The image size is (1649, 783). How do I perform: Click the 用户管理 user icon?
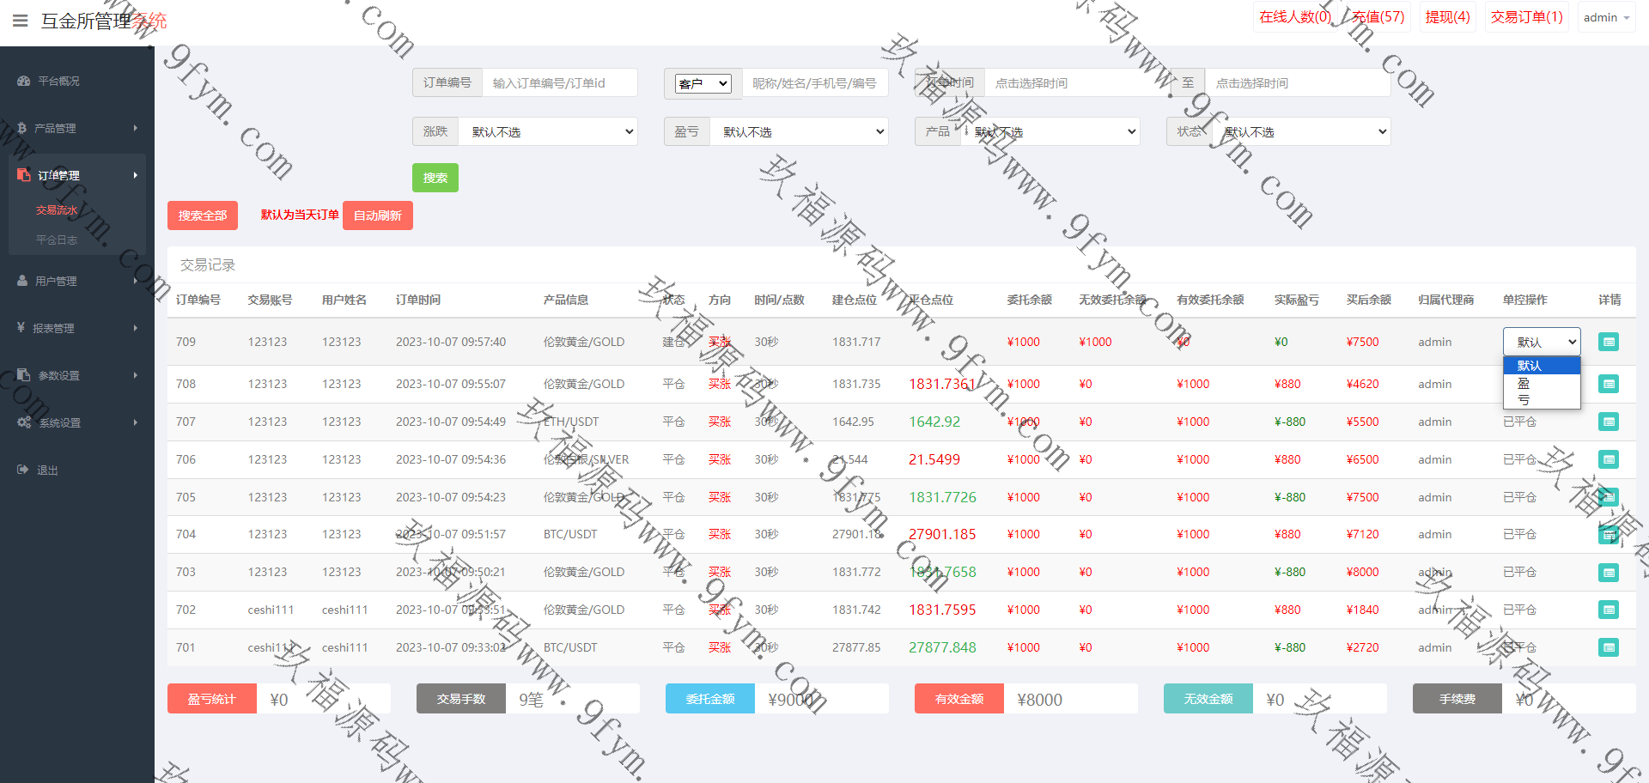(x=22, y=281)
